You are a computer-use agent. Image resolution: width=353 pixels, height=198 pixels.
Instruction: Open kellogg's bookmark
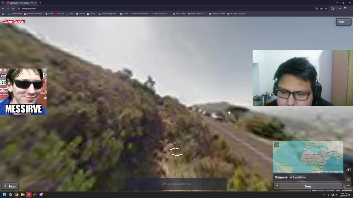(x=92, y=14)
